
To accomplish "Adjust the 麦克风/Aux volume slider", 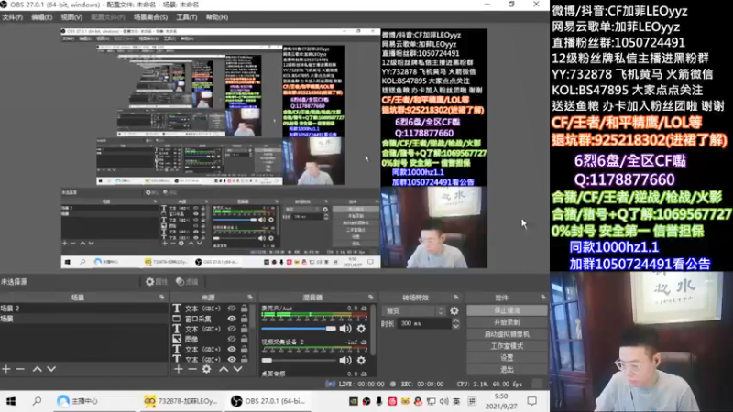I will pyautogui.click(x=299, y=329).
